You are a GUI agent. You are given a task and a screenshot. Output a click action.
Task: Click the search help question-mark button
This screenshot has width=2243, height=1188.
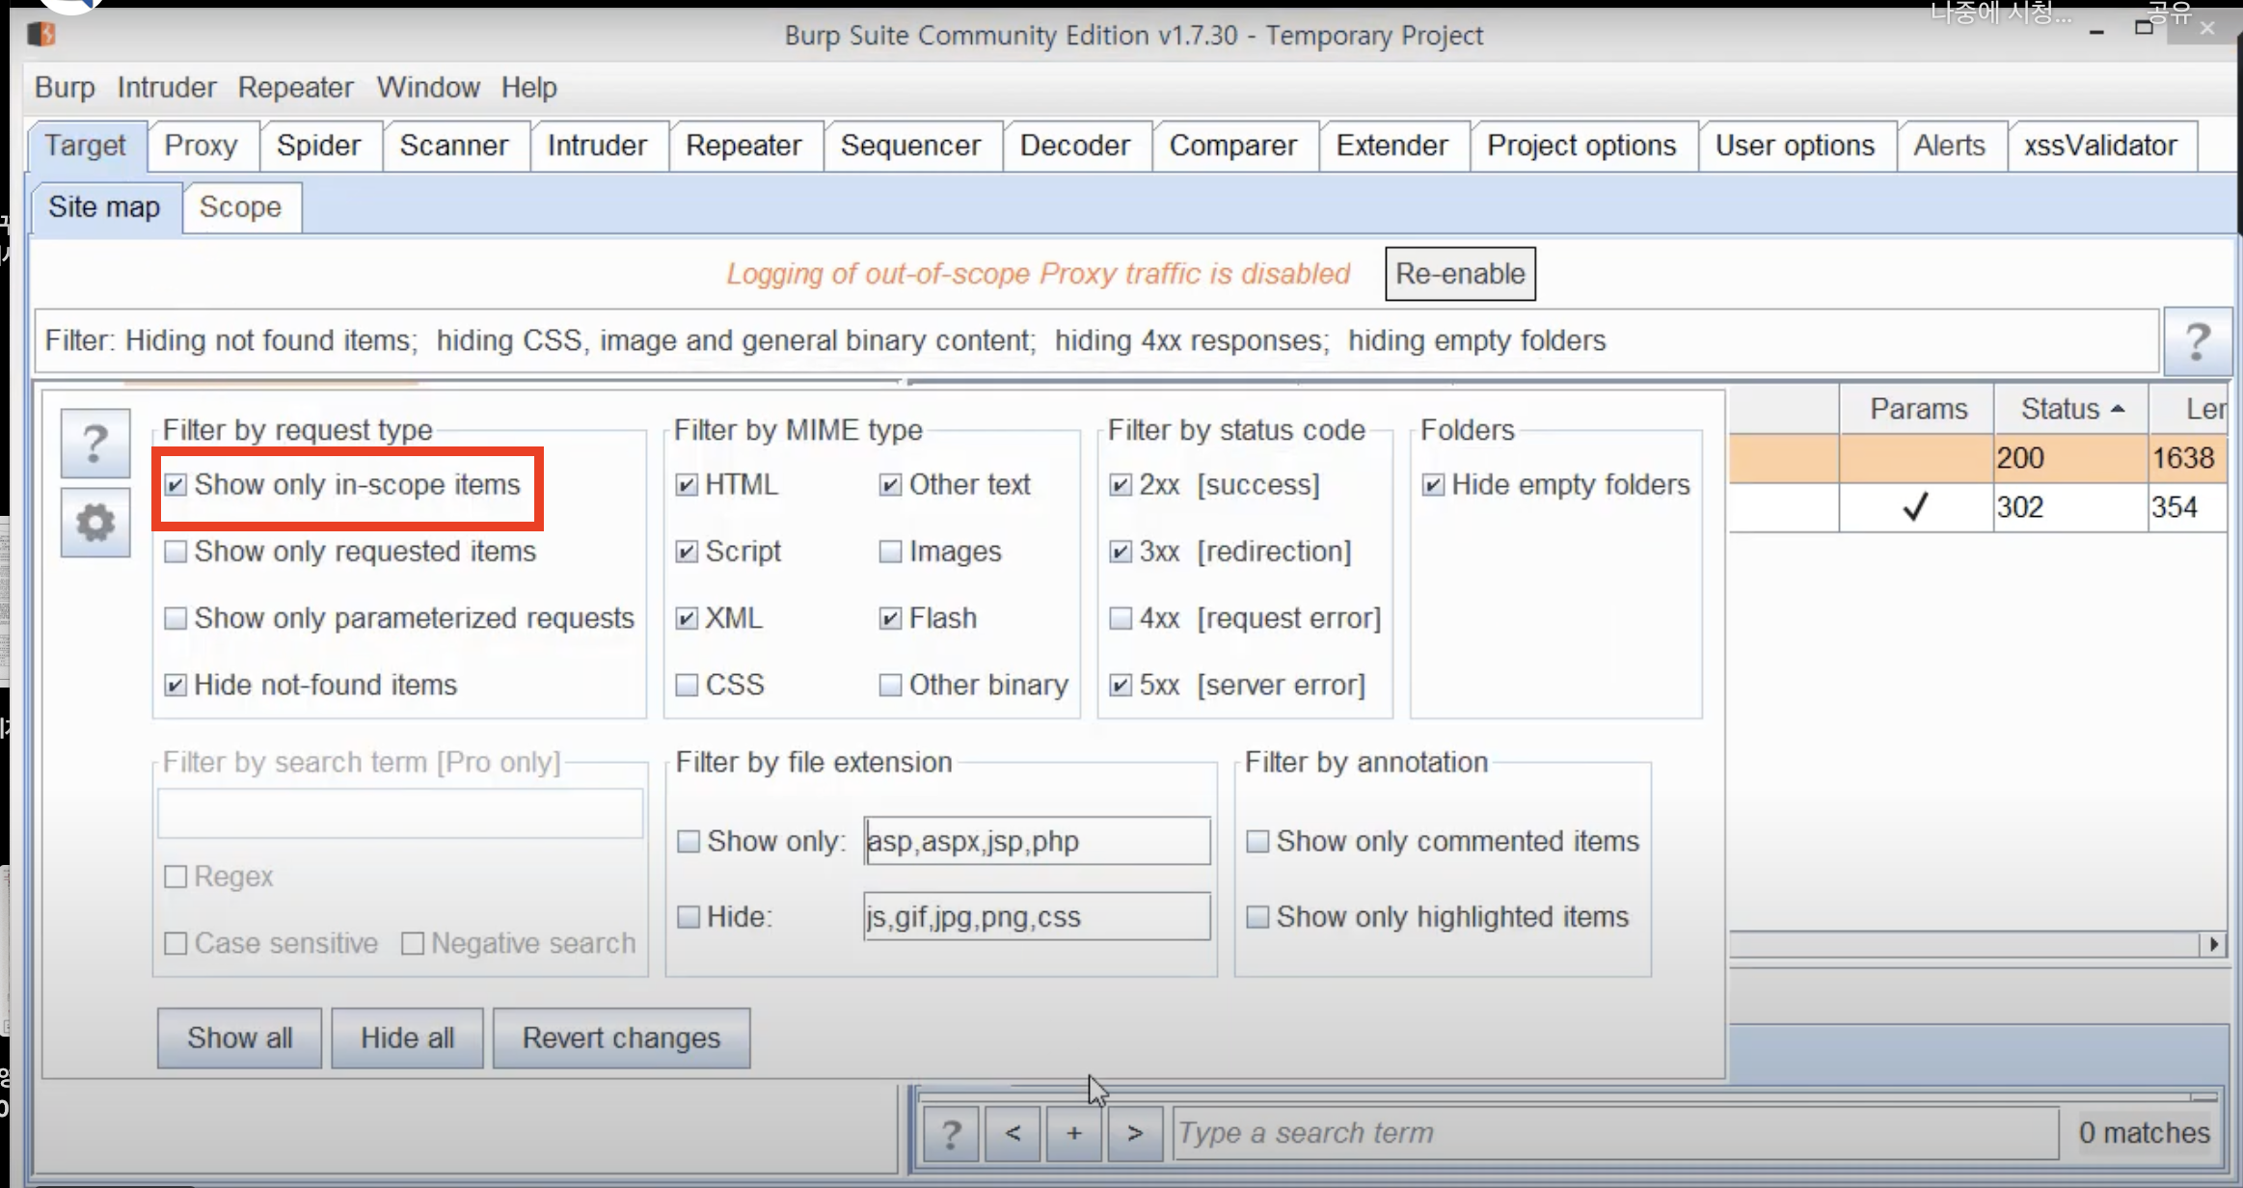click(951, 1133)
